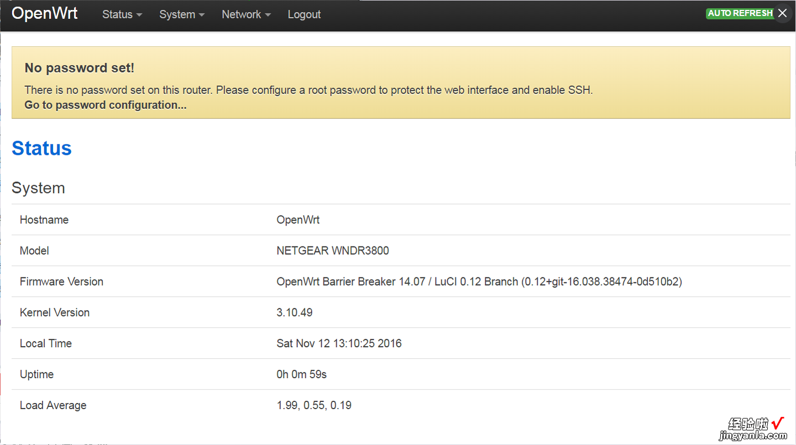Click the Uptime row label
The height and width of the screenshot is (445, 796).
coord(36,374)
